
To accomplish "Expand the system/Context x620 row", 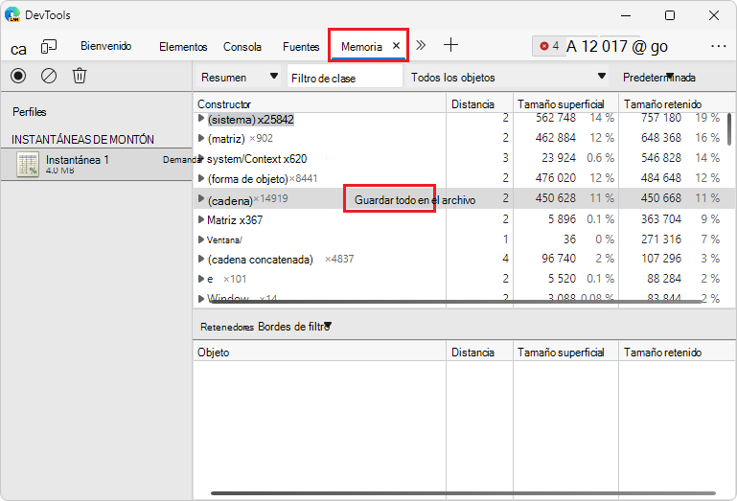I will coord(201,158).
